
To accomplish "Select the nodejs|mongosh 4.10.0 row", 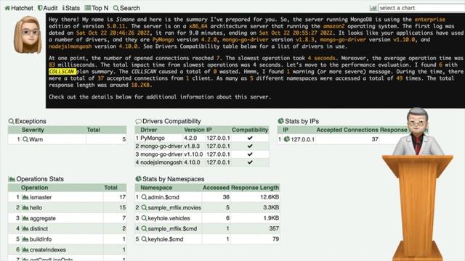I will tap(202, 162).
